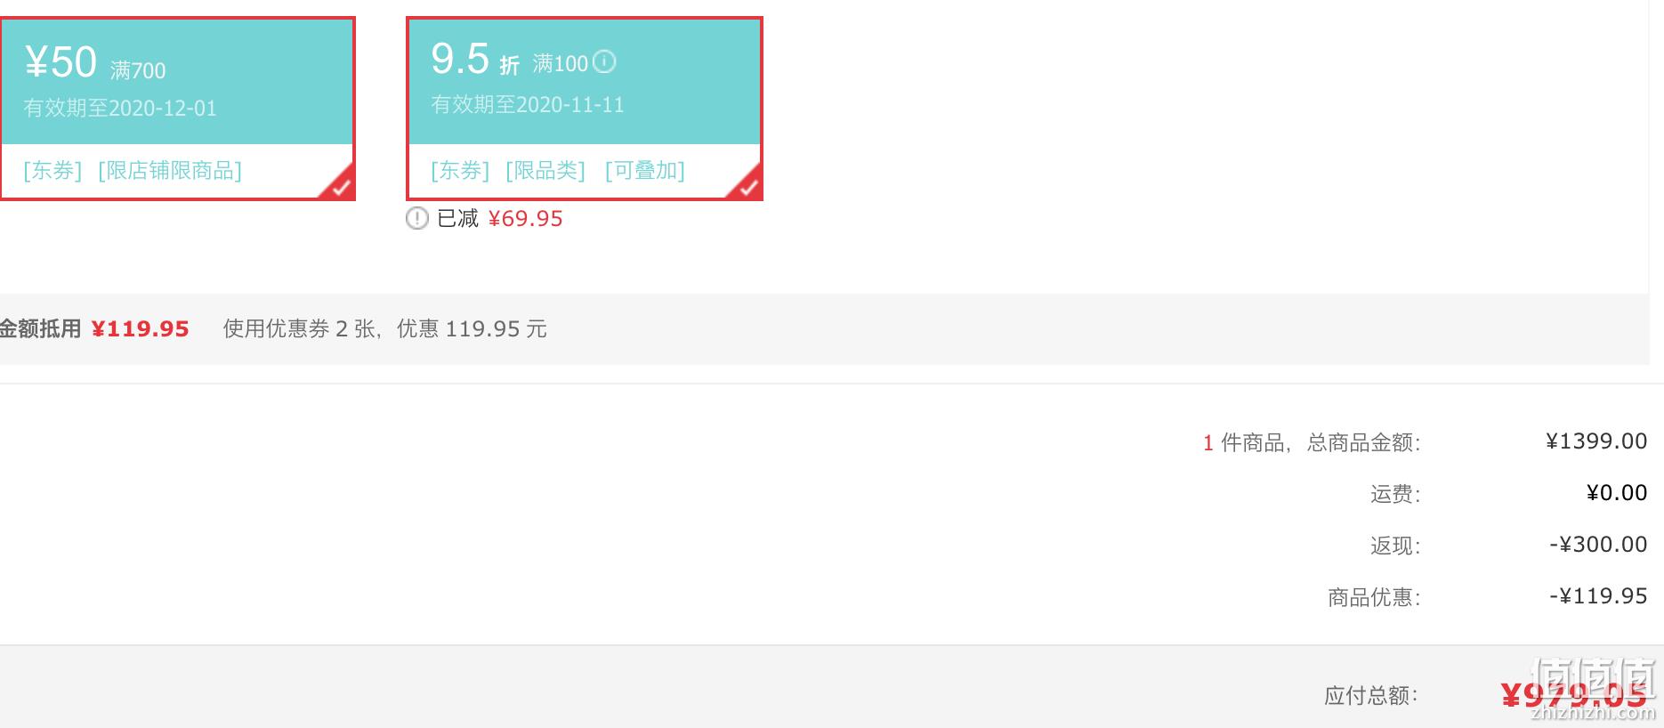Click the 应付总额 total price
Image resolution: width=1664 pixels, height=728 pixels.
[x=1573, y=695]
